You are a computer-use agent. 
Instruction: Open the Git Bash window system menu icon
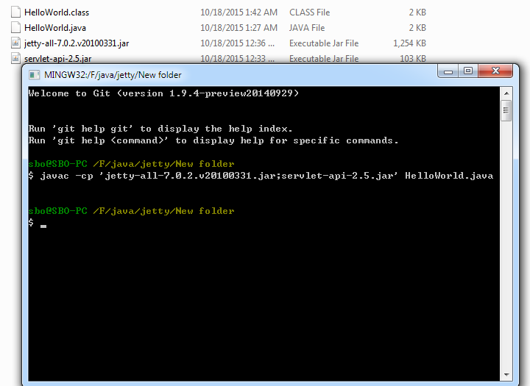pos(33,74)
